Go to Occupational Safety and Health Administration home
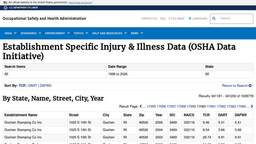The width and height of the screenshot is (256, 144). point(44,19)
